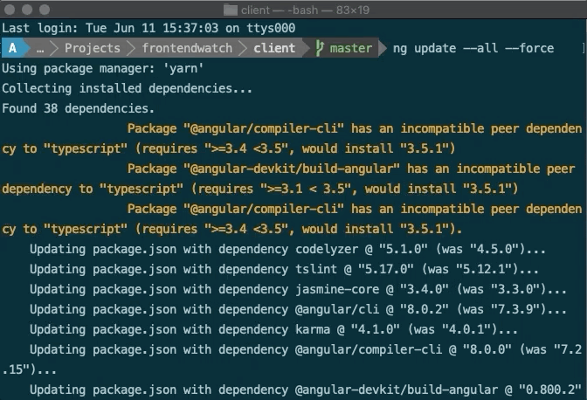Click the folder icon in the title bar

230,10
